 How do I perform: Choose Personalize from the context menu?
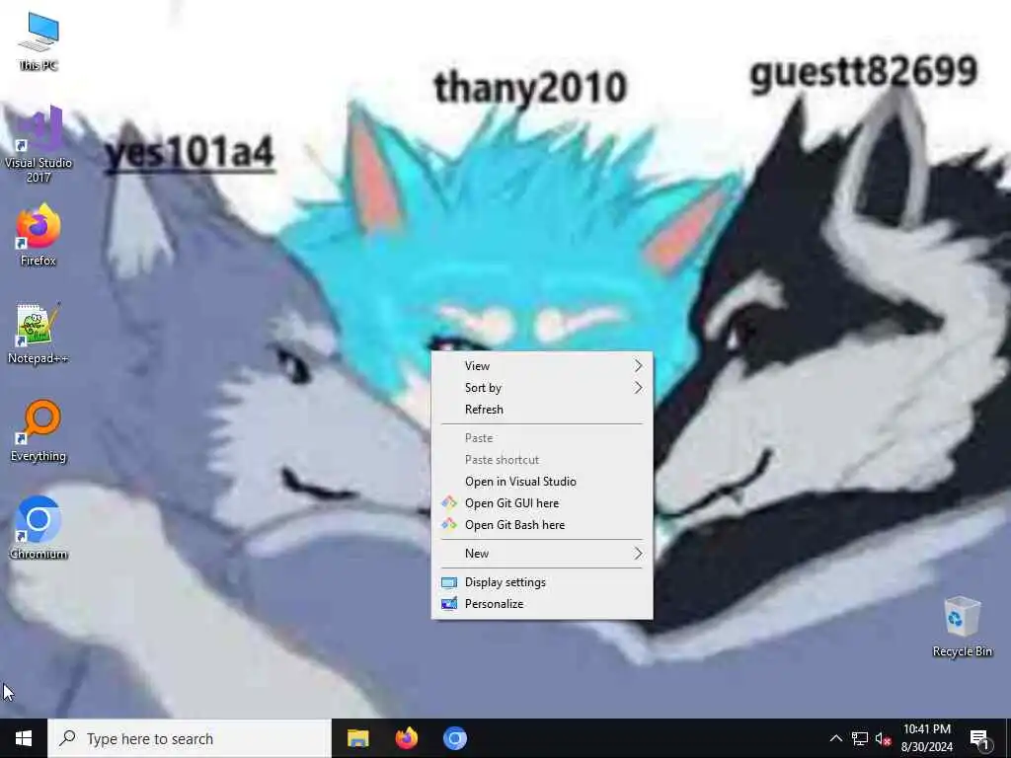[x=542, y=604]
